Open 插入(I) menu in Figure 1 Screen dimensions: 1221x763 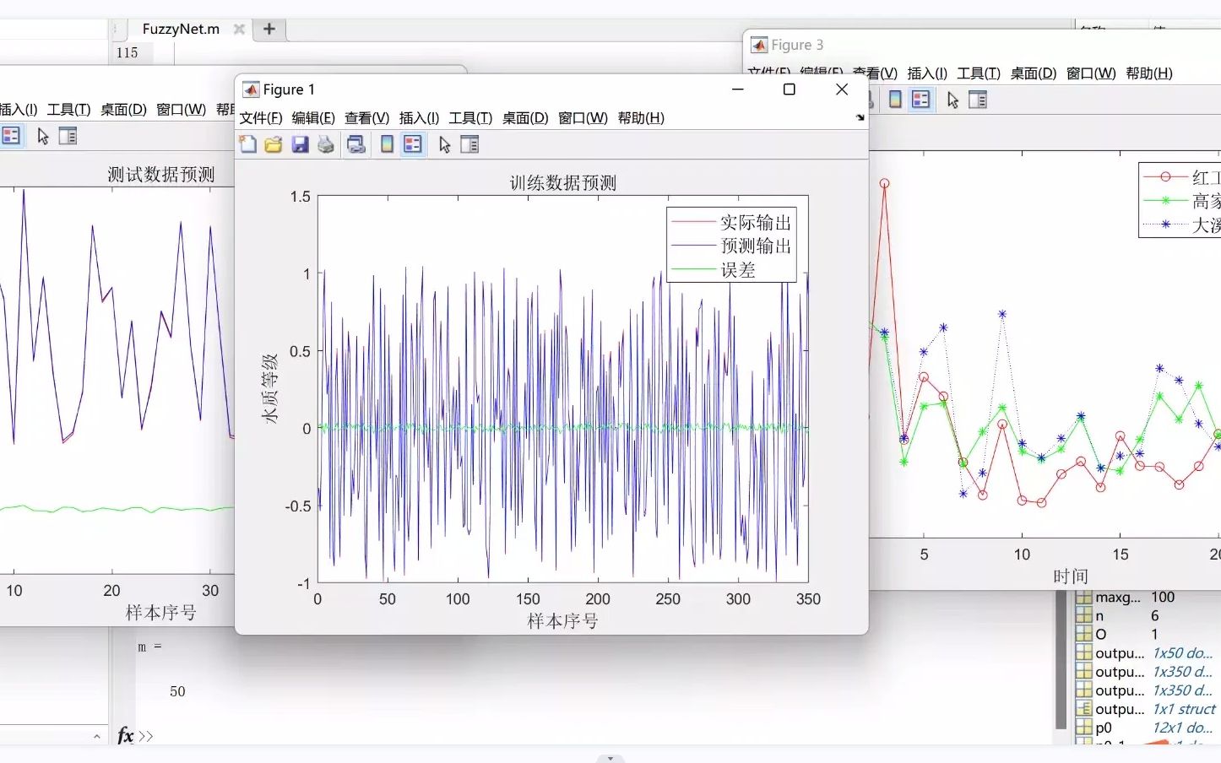coord(419,118)
